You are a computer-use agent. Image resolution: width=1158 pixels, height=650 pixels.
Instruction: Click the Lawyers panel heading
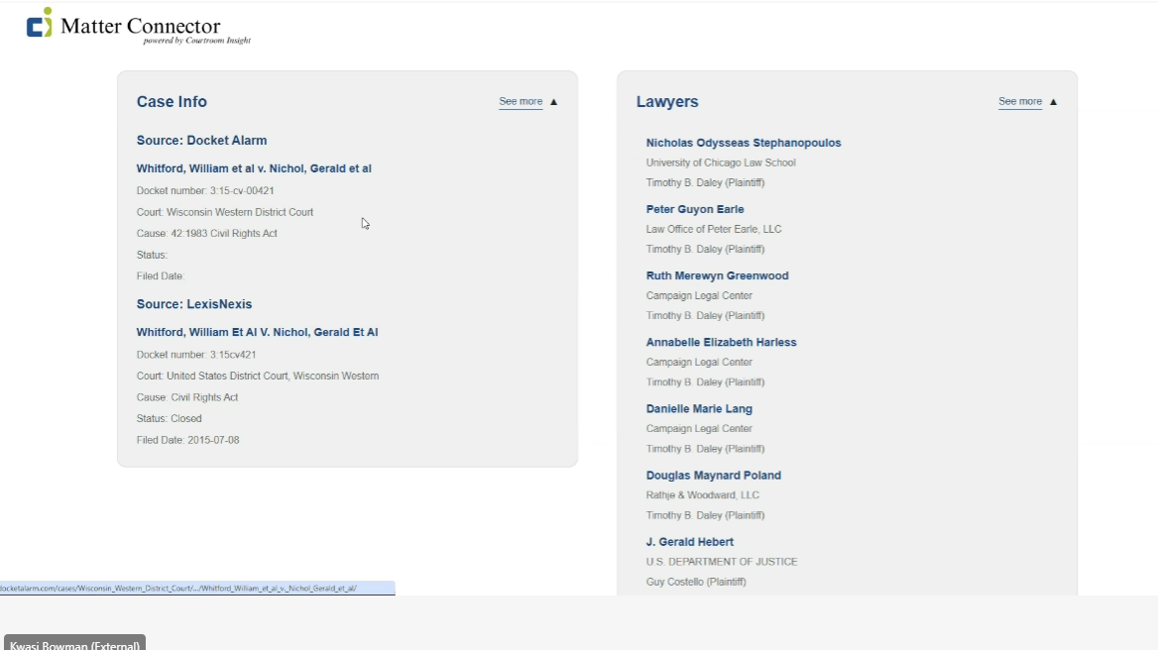click(667, 102)
